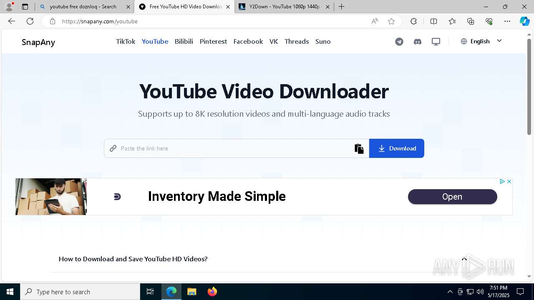Select Facebook in the navigation
Image resolution: width=534 pixels, height=300 pixels.
click(248, 41)
